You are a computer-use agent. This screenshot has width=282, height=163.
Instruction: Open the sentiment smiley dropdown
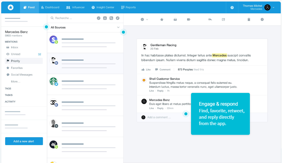144,19
